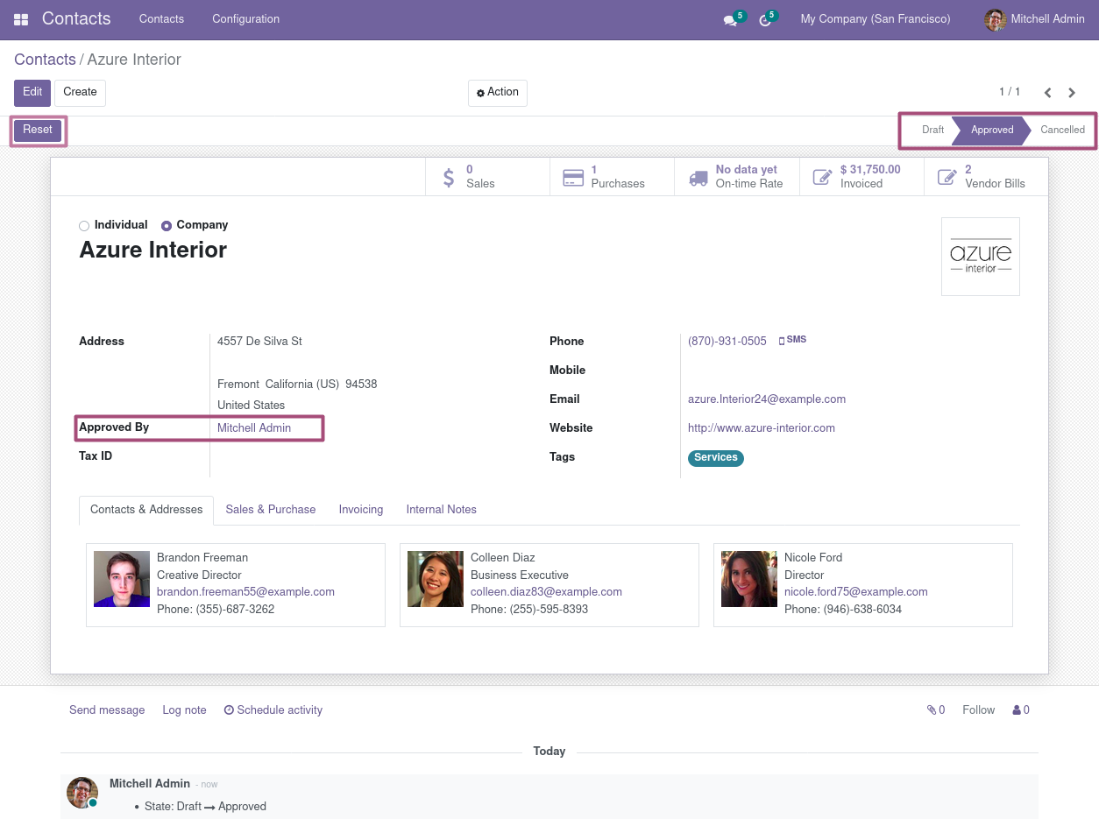Click Log note in chatter
Image resolution: width=1099 pixels, height=819 pixels.
coord(184,710)
